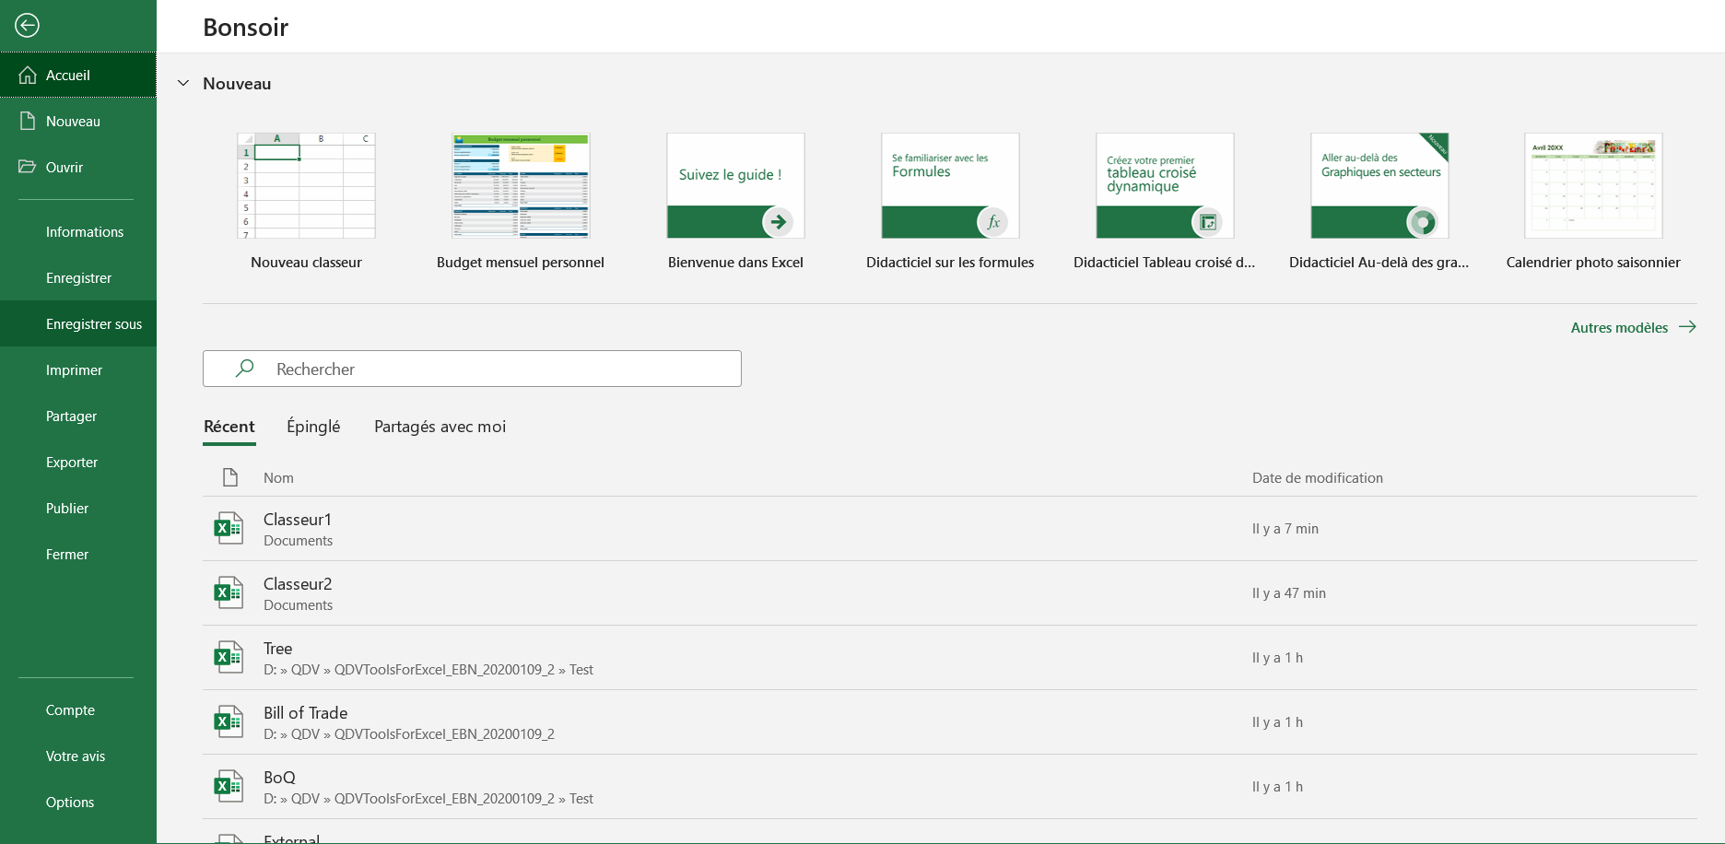Image resolution: width=1725 pixels, height=844 pixels.
Task: Open Didacticiel Tableau croisé dynamique template
Action: click(1165, 202)
